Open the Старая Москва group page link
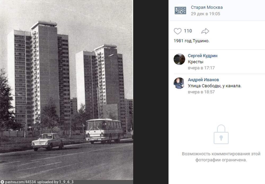Viewport: 265px width, 184px height. pyautogui.click(x=207, y=7)
